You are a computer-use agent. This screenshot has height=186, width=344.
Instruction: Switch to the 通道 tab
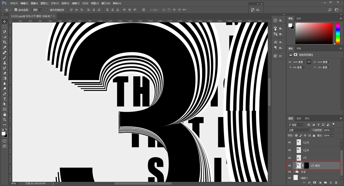(299, 119)
